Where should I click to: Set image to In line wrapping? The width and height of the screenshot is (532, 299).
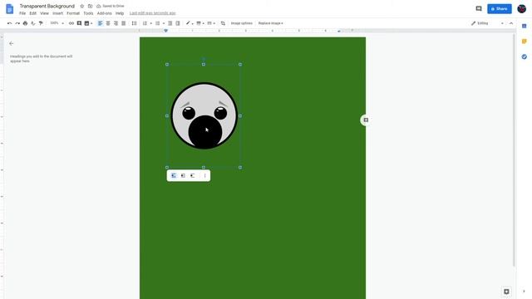(x=174, y=175)
